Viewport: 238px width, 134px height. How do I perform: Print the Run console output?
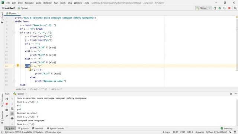tap(12, 118)
